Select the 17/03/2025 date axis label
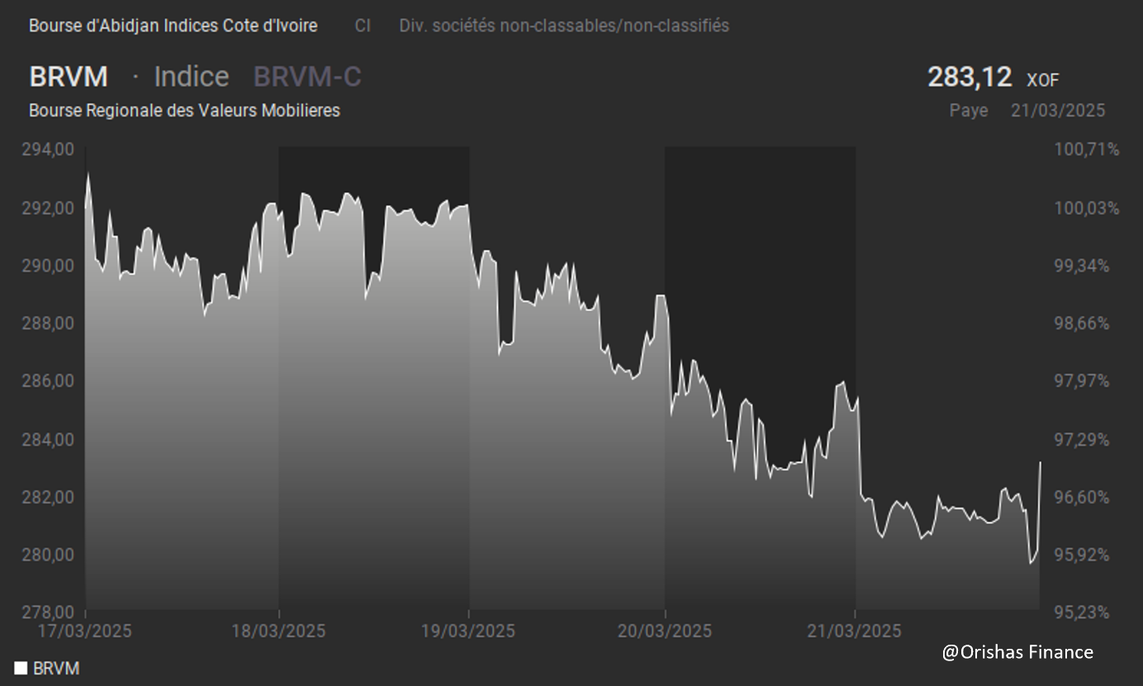Viewport: 1143px width, 686px height. [x=85, y=631]
